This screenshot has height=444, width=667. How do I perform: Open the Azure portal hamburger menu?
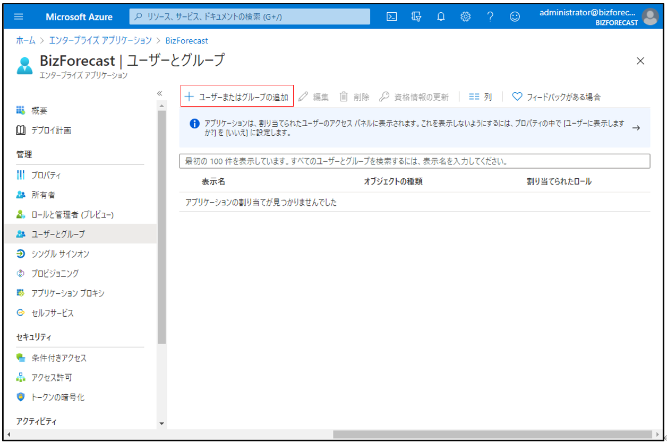19,16
